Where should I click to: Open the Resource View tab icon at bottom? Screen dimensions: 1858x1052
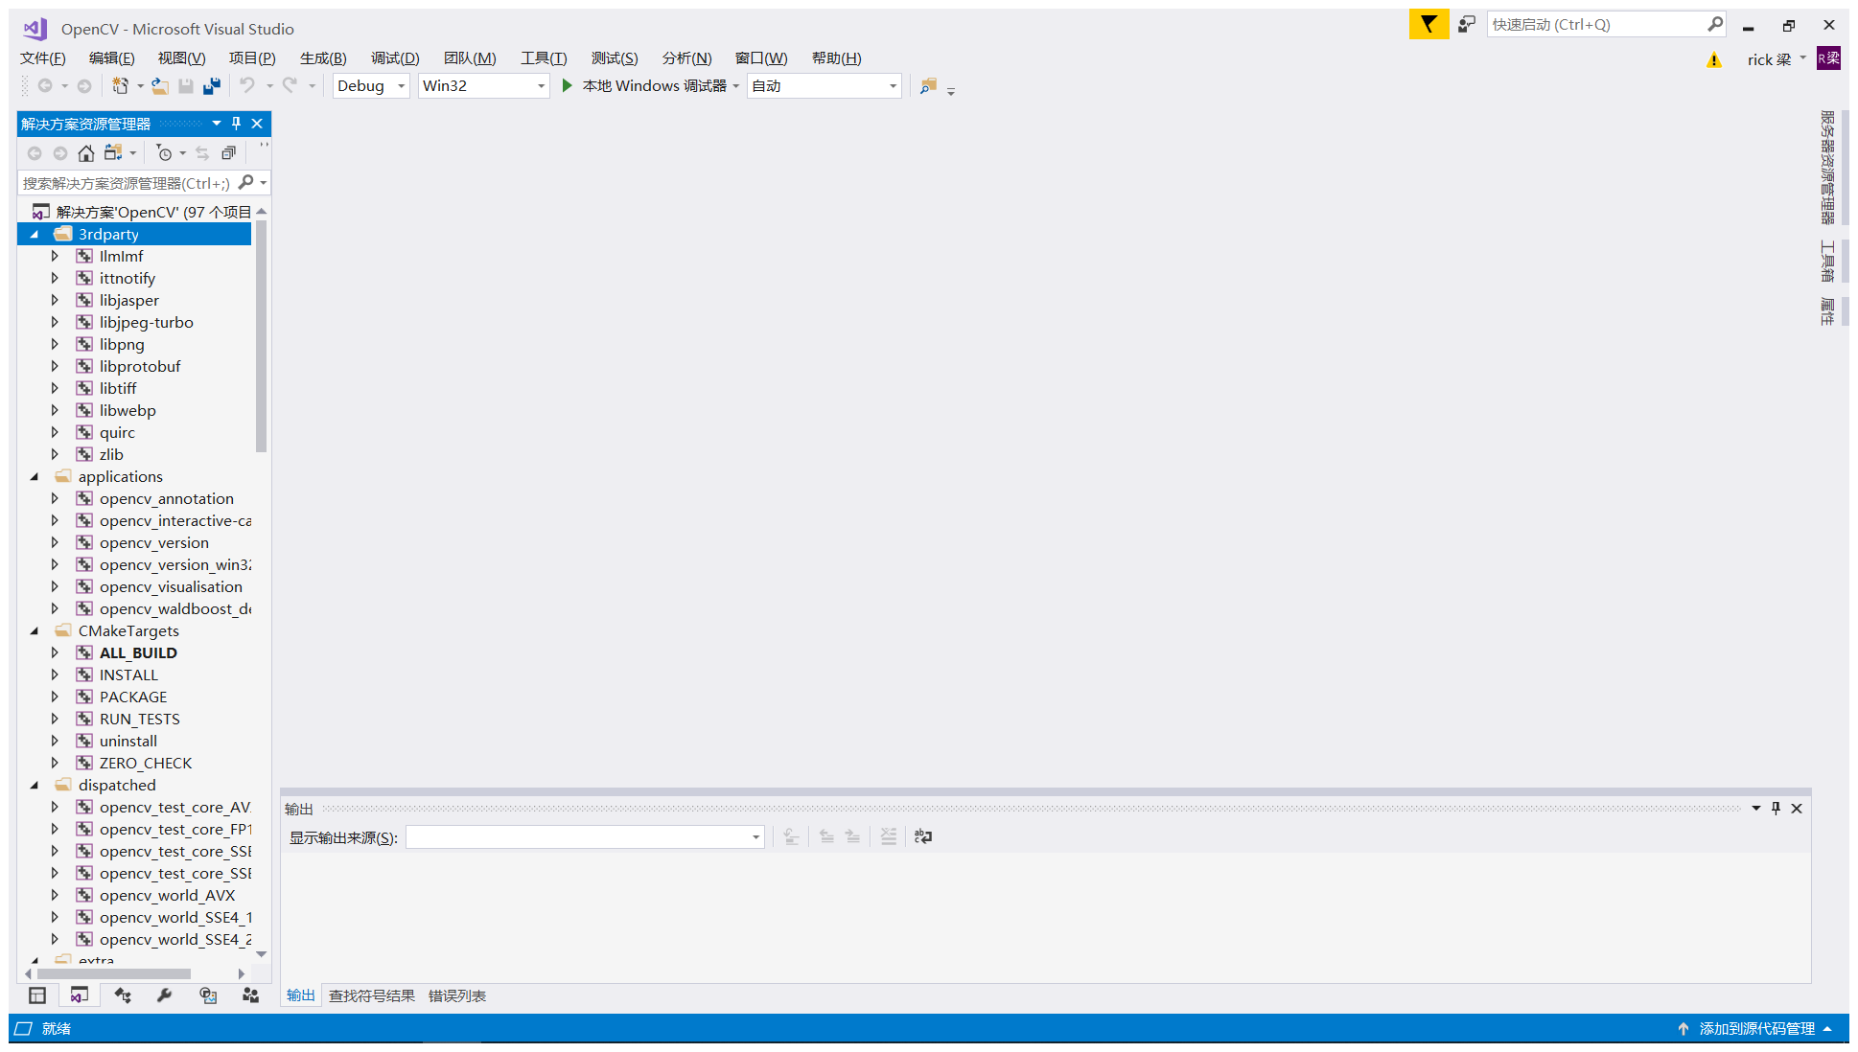point(208,995)
